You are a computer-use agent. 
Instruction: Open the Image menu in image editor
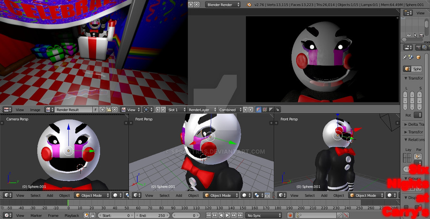35,109
